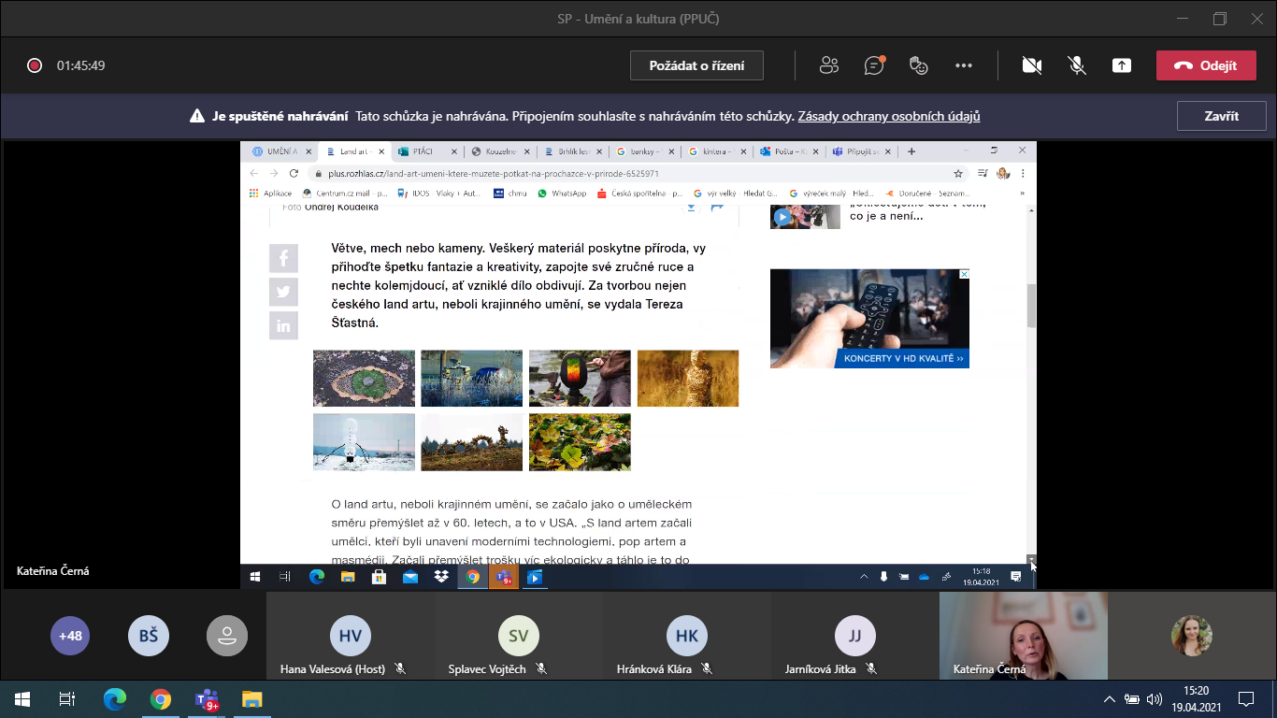
Task: Open the meeting chat icon
Action: click(874, 65)
